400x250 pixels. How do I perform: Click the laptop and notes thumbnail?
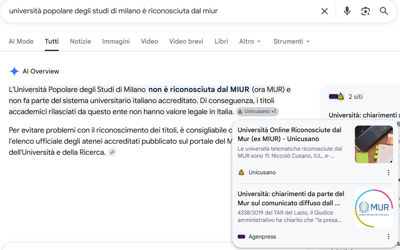click(374, 144)
